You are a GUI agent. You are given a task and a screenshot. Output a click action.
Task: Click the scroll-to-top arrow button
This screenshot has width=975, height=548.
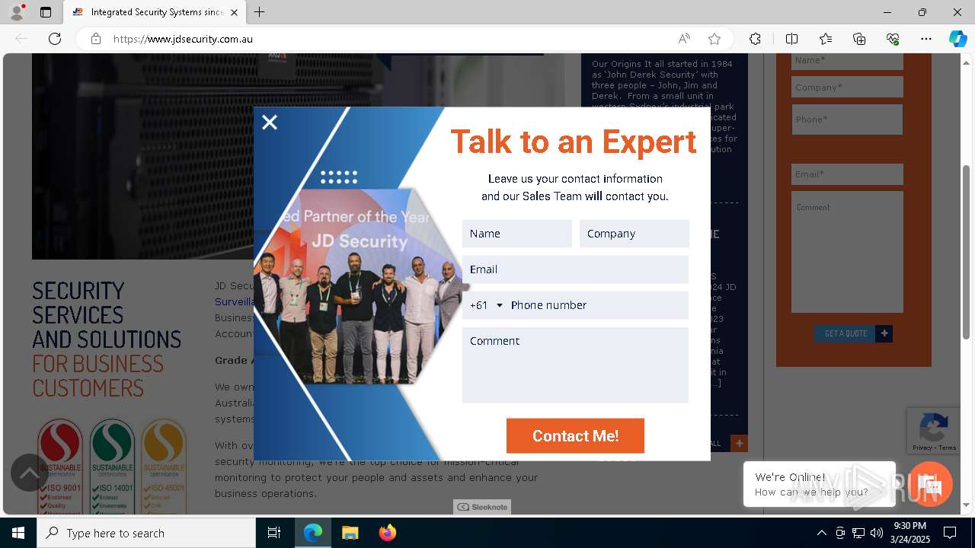30,473
